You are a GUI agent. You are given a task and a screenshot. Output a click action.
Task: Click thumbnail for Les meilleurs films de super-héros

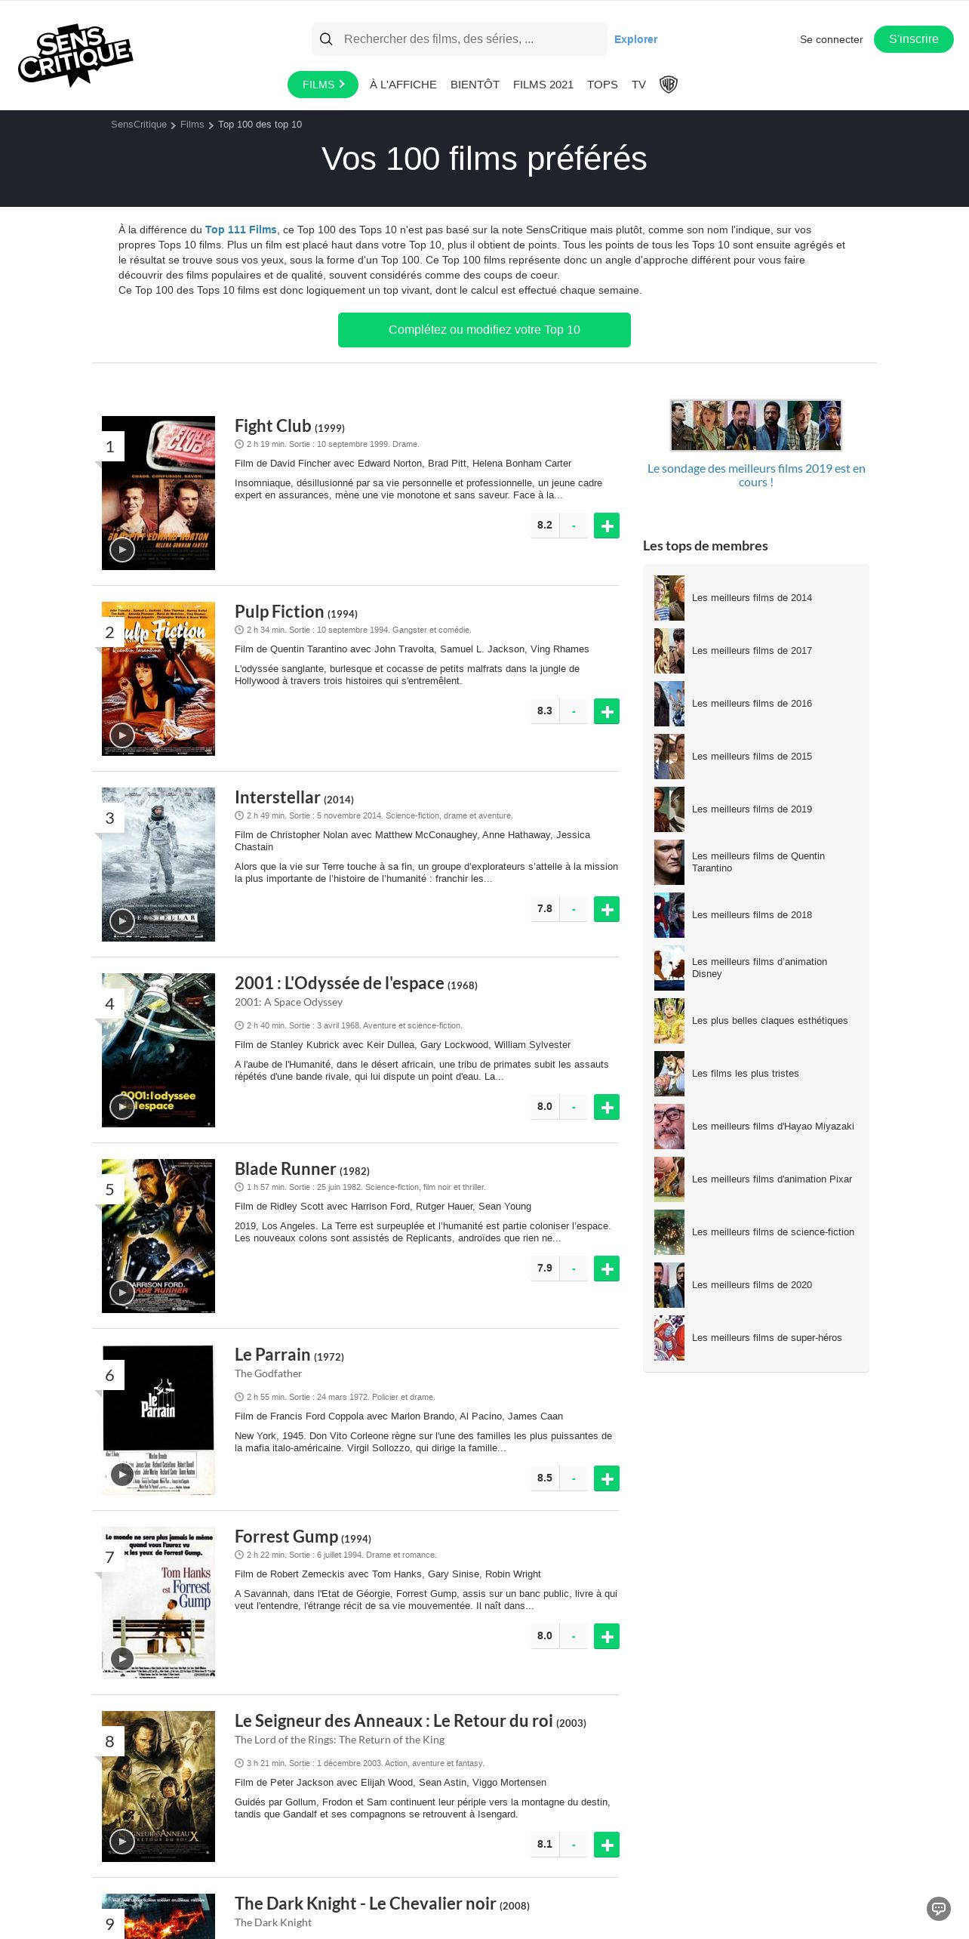(669, 1338)
